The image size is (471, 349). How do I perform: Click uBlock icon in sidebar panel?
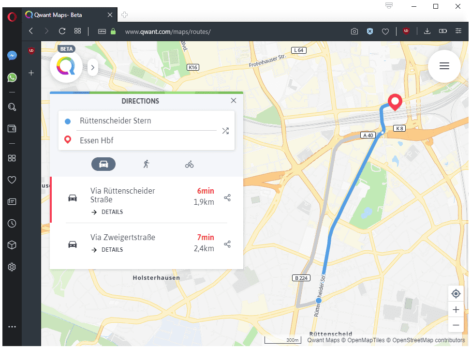[31, 50]
